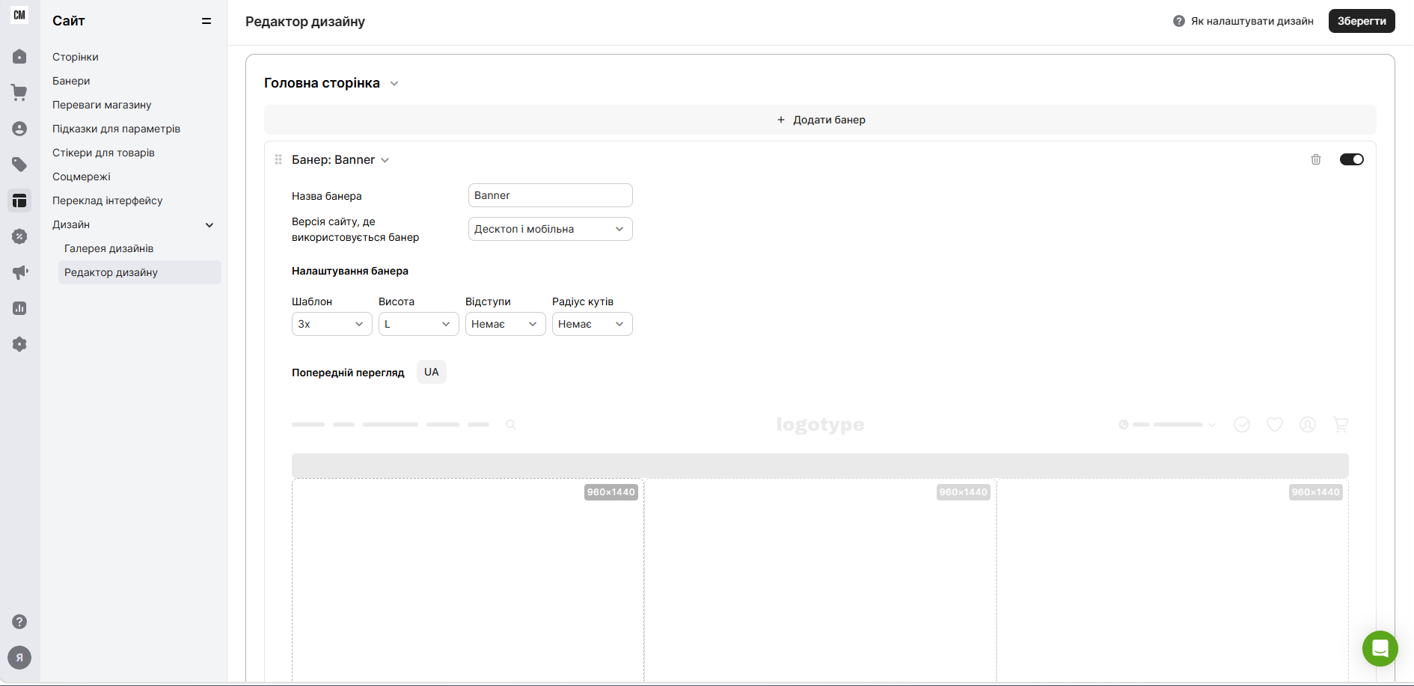Click Додати банер button

pos(820,120)
